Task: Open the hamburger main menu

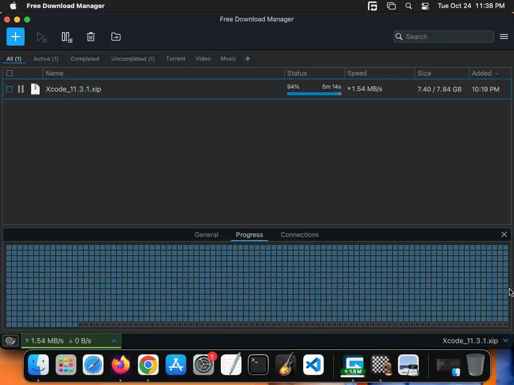Action: tap(504, 37)
